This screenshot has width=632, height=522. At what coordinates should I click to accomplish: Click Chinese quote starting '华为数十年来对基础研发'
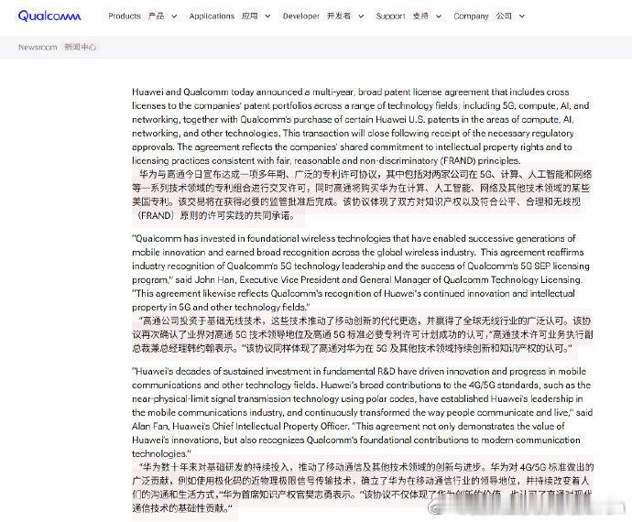[363, 487]
